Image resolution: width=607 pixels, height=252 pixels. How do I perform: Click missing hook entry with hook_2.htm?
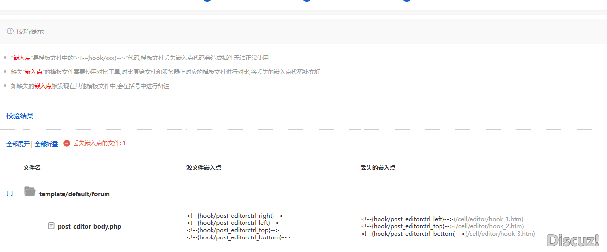click(x=442, y=226)
